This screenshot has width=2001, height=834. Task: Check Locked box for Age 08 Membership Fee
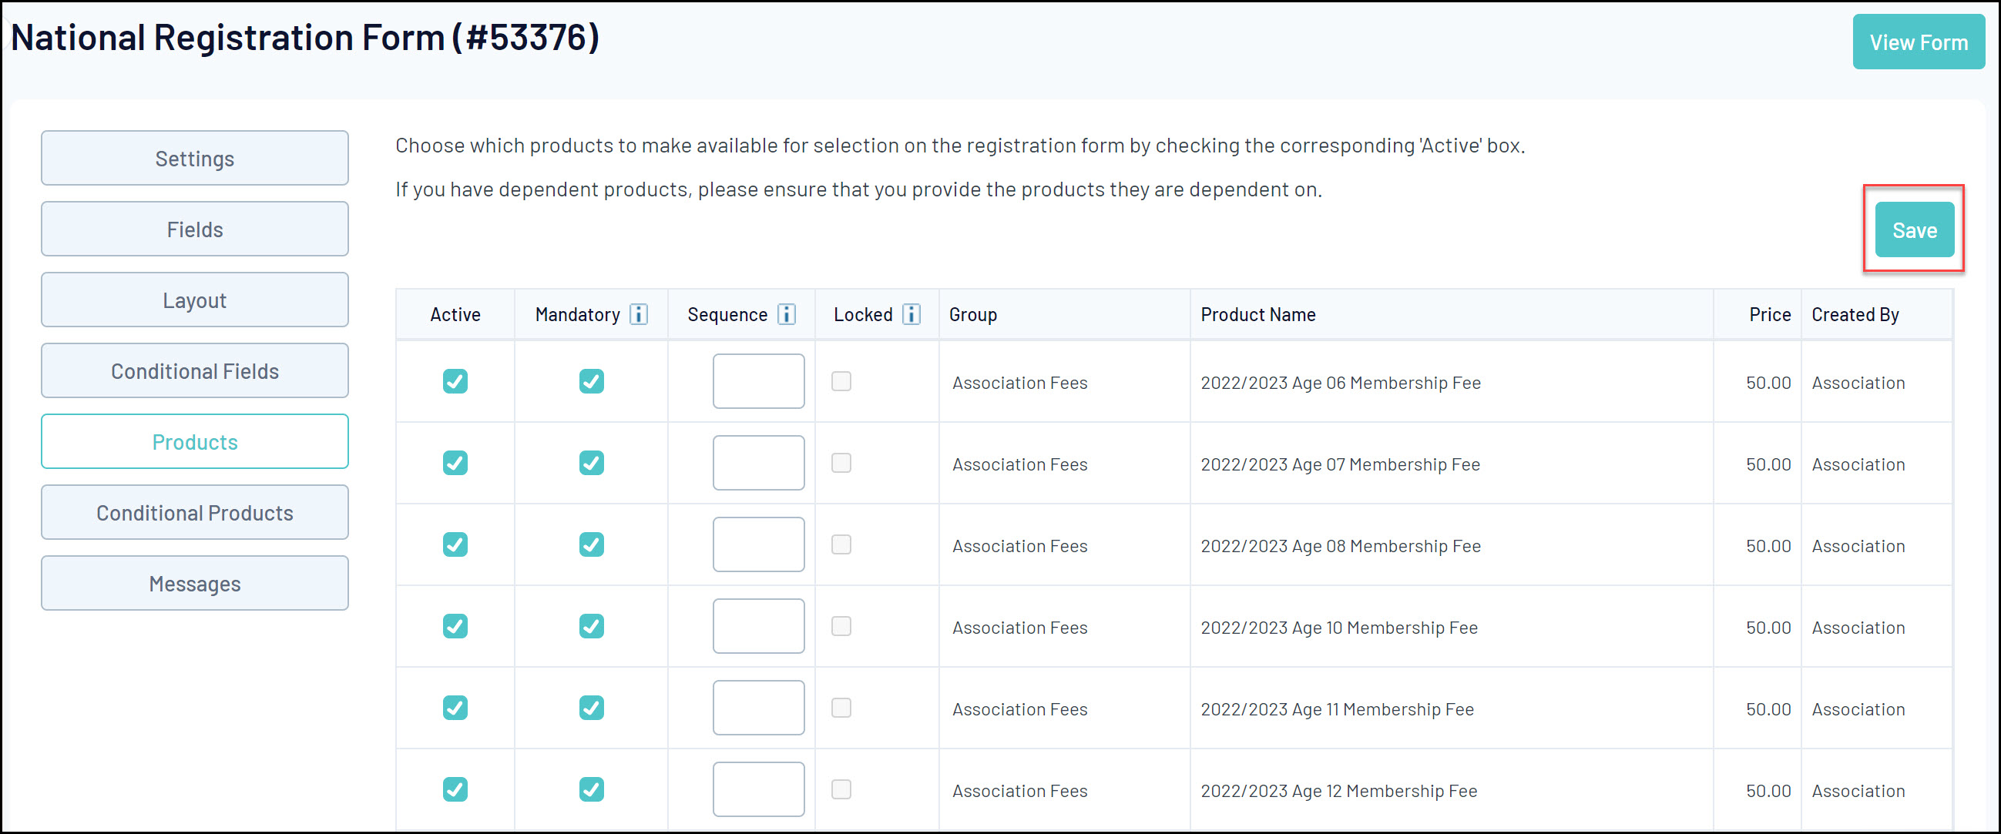[841, 544]
